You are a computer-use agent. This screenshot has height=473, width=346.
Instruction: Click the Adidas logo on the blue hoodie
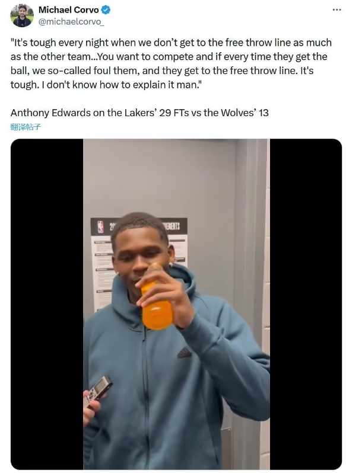tap(184, 353)
